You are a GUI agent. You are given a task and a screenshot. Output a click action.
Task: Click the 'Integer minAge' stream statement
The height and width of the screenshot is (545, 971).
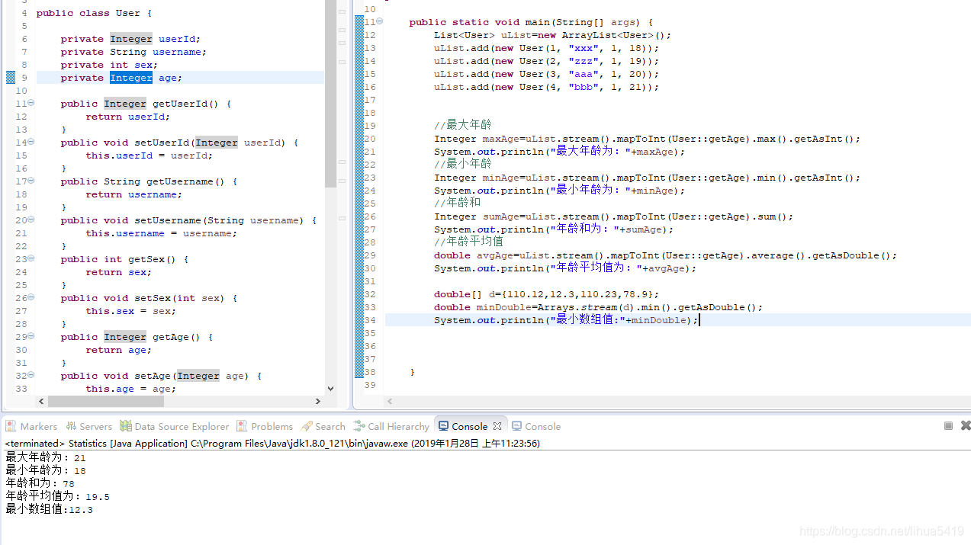647,178
